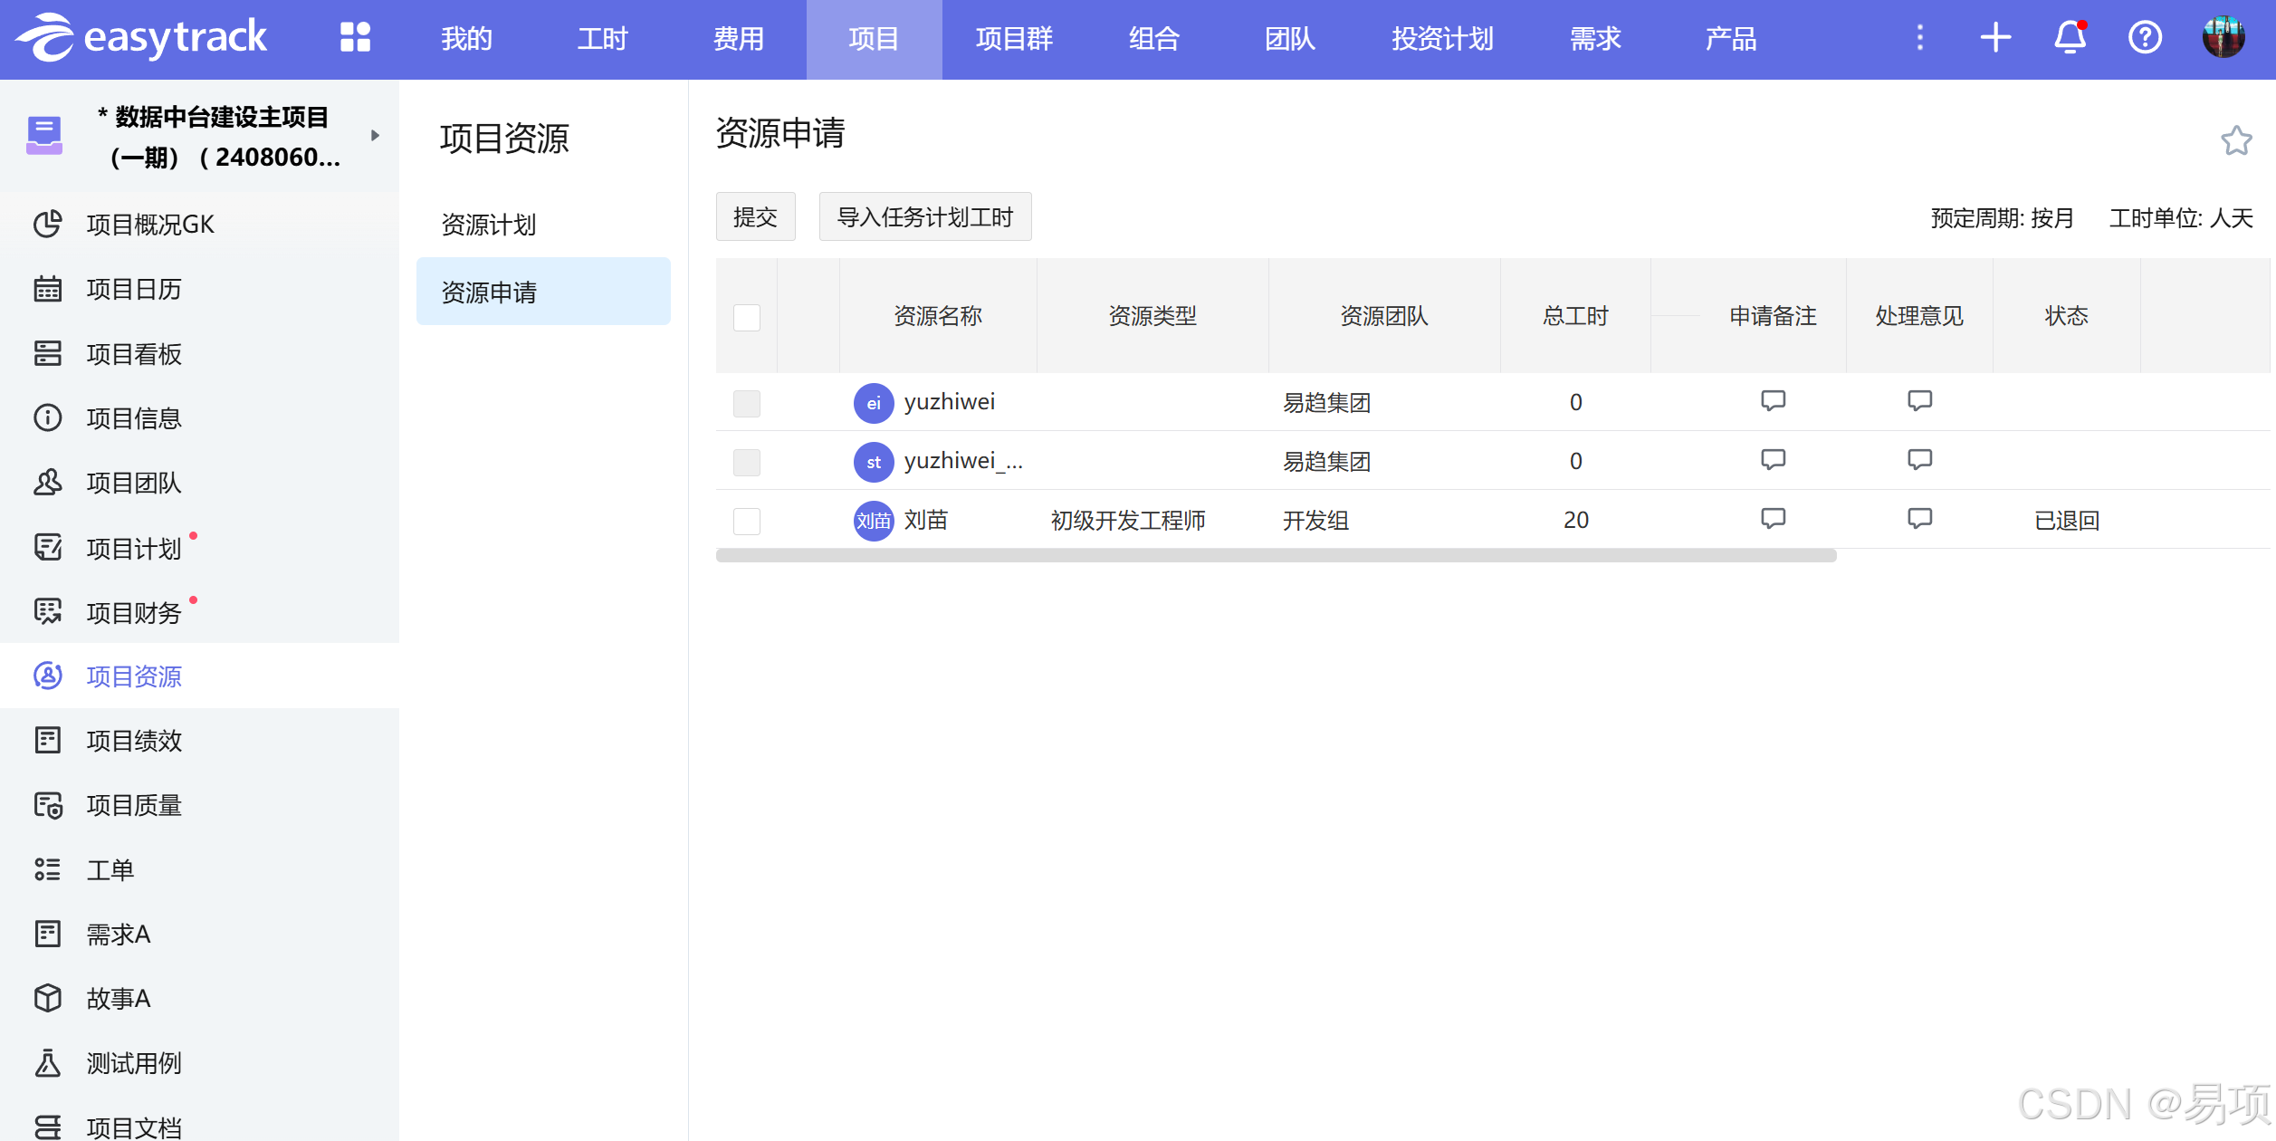Image resolution: width=2276 pixels, height=1141 pixels.
Task: Click the notification bell icon
Action: click(x=2070, y=38)
